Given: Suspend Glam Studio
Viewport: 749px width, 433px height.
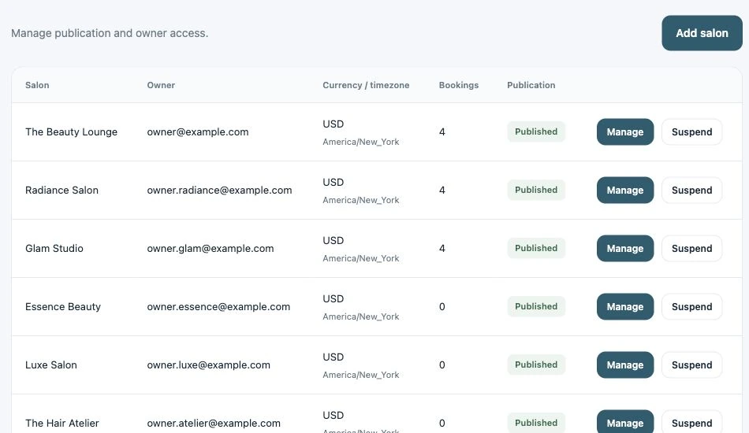Looking at the screenshot, I should tap(691, 248).
